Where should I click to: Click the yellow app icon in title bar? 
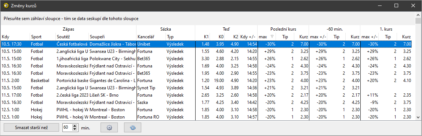pos(4,5)
